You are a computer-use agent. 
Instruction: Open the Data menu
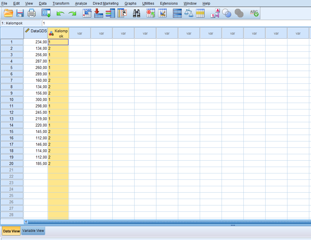pos(43,3)
